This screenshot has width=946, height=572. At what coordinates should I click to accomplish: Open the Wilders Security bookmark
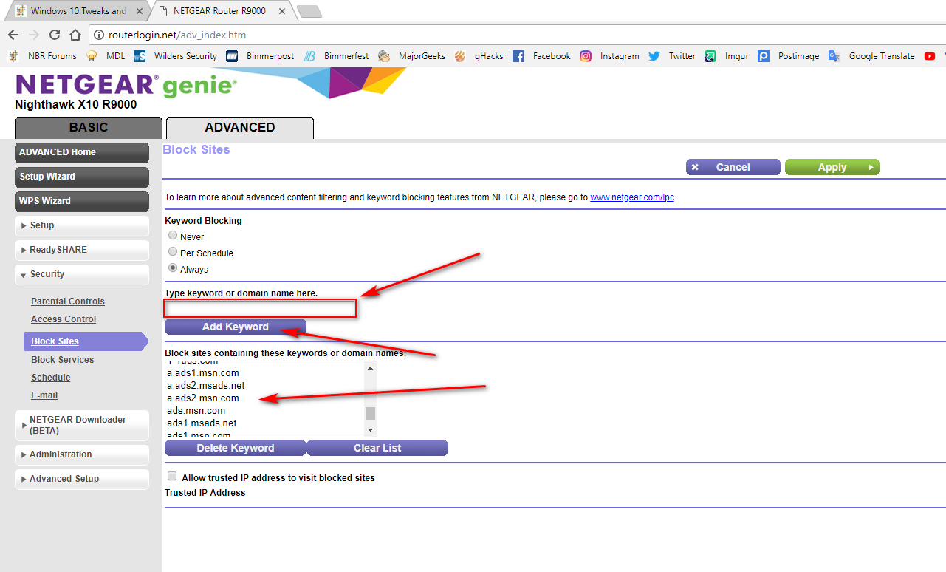[x=176, y=56]
